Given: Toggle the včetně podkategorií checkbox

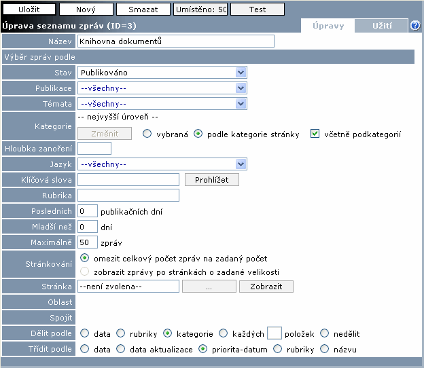Looking at the screenshot, I should point(315,134).
